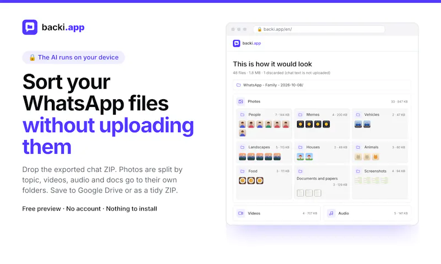Click the '4 · 707 KB' Videos size text
The height and width of the screenshot is (264, 441).
(310, 213)
